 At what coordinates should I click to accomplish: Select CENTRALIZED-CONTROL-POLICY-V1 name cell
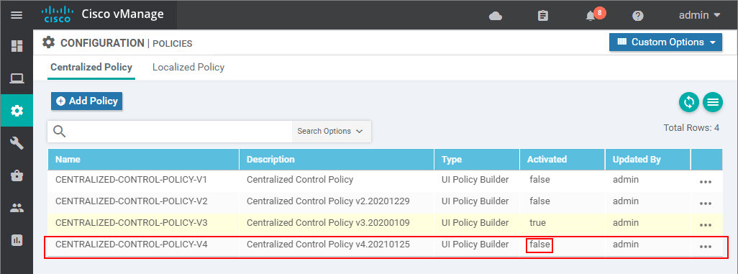pos(132,179)
